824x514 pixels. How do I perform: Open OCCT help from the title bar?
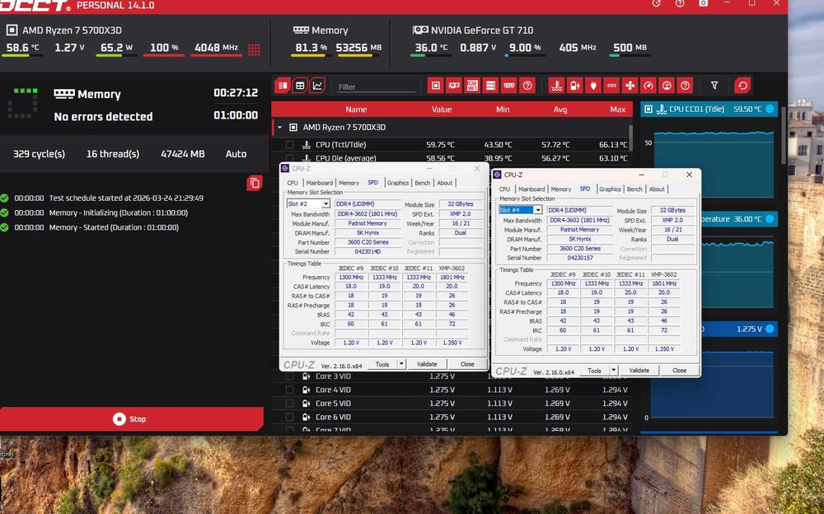pyautogui.click(x=680, y=3)
